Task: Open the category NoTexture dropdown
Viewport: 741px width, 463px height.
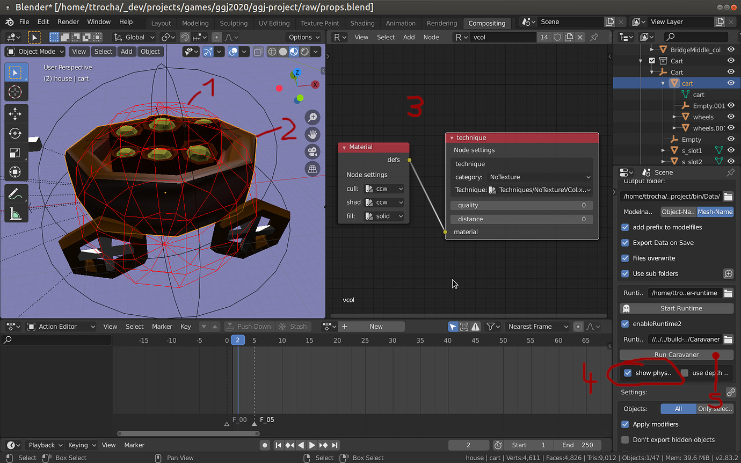Action: click(539, 177)
